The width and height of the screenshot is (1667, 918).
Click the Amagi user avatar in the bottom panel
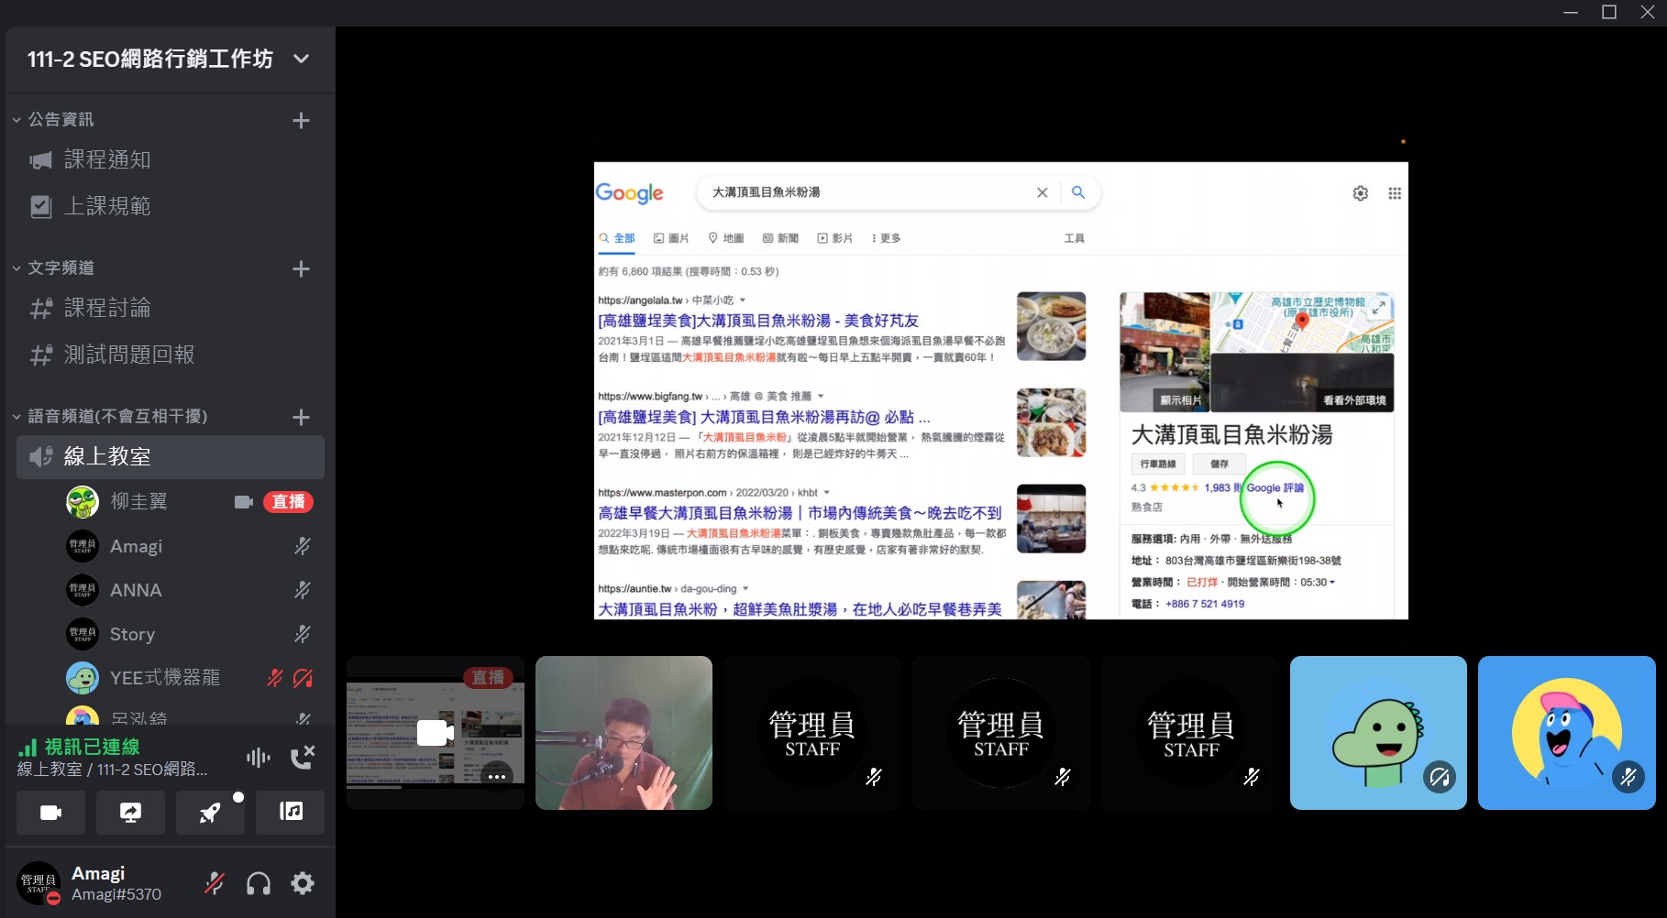tap(39, 883)
